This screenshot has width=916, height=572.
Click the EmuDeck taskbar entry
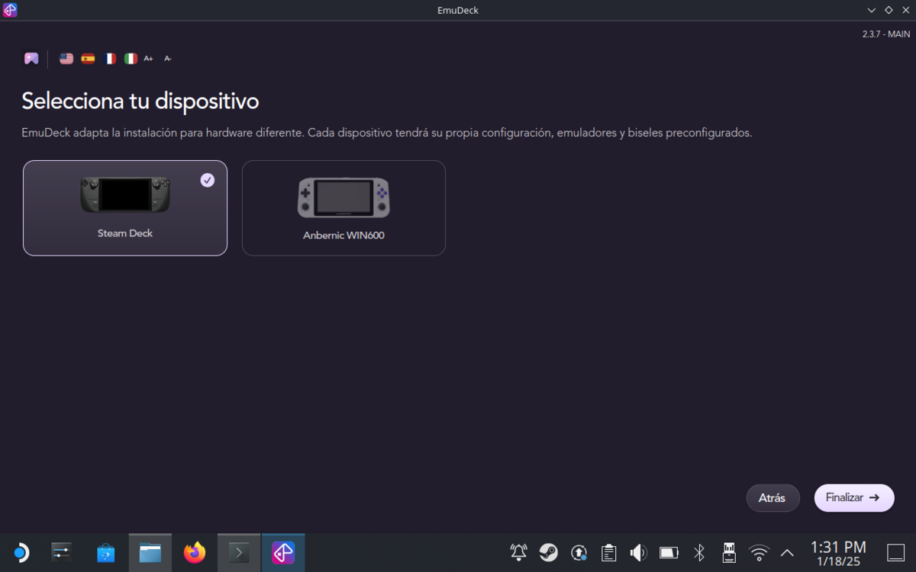(283, 552)
